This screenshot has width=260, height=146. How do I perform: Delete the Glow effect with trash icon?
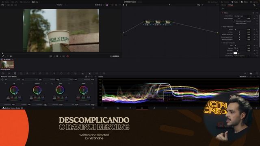pos(253,13)
